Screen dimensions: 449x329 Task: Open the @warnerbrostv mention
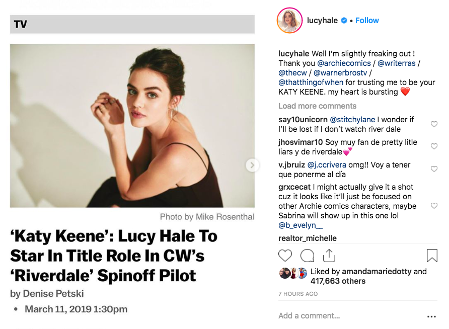(340, 73)
